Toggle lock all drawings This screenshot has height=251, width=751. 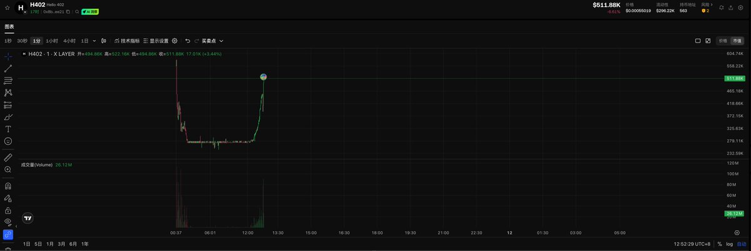[x=8, y=210]
